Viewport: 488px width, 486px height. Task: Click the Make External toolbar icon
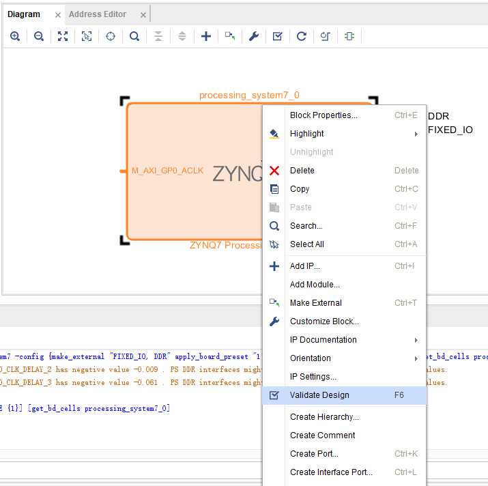[x=230, y=36]
